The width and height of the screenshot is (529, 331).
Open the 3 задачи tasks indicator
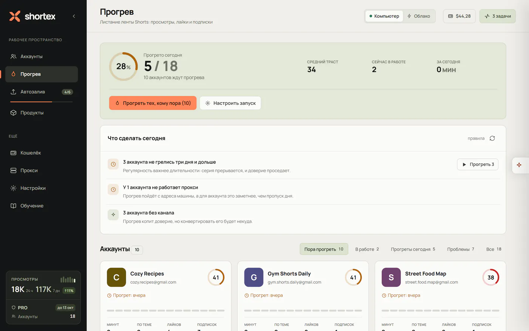pos(498,16)
